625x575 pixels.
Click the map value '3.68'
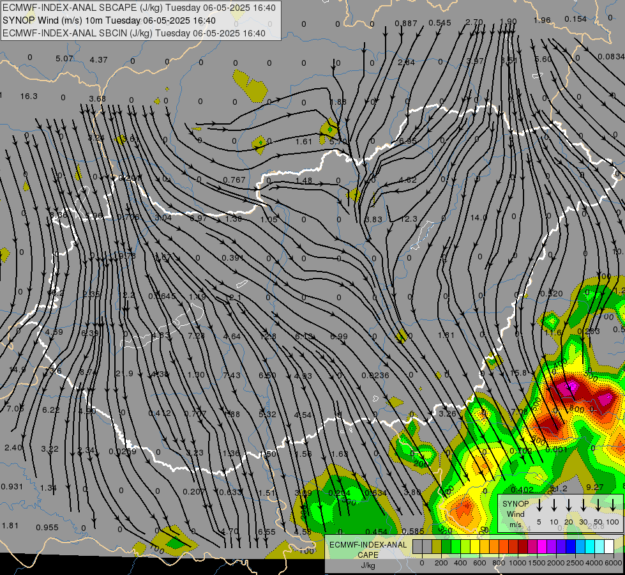pos(98,98)
